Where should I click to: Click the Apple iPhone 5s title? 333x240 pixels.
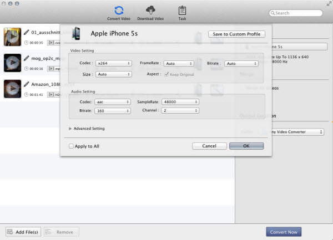click(x=114, y=33)
